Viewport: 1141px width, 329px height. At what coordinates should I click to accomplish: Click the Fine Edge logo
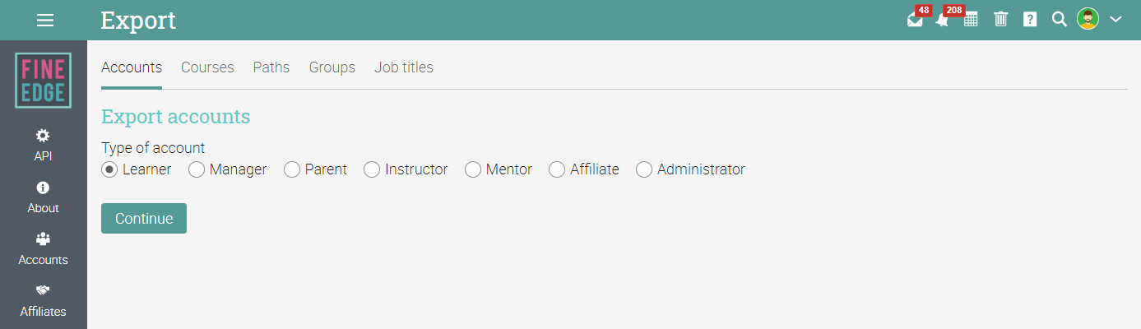(43, 81)
